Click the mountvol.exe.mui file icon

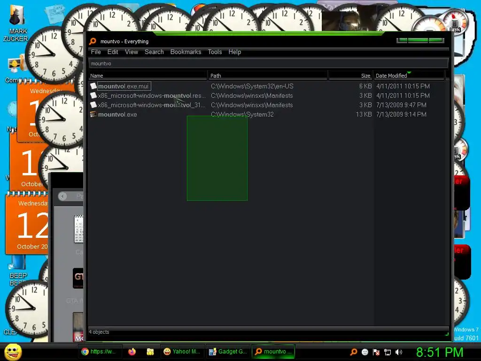point(93,86)
